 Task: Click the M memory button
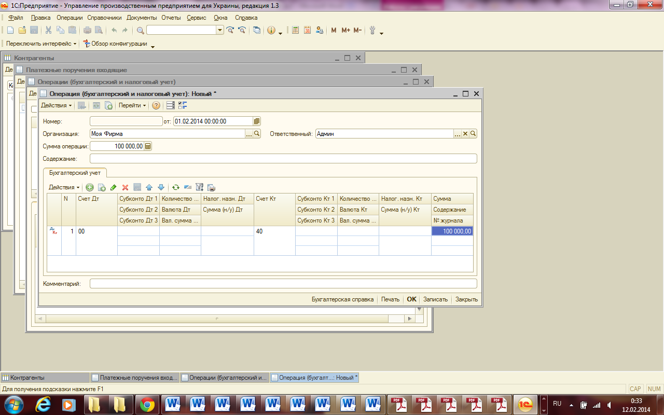click(x=334, y=30)
